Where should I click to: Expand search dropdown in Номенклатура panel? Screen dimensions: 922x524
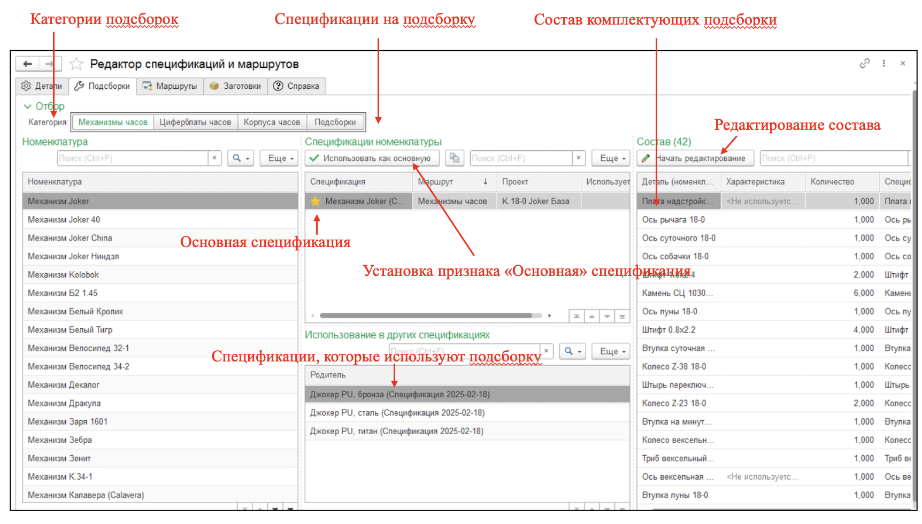click(241, 158)
